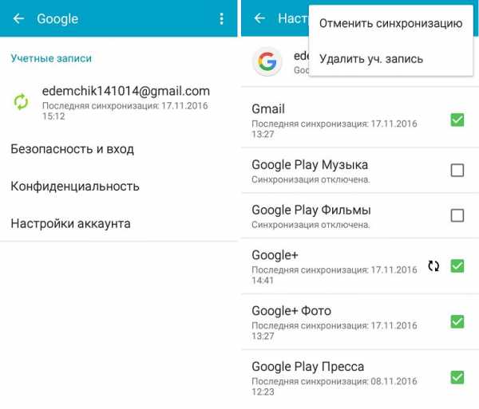This screenshot has height=409, width=479.
Task: Enable Google Play Фильмы sync checkbox
Action: coord(457,215)
